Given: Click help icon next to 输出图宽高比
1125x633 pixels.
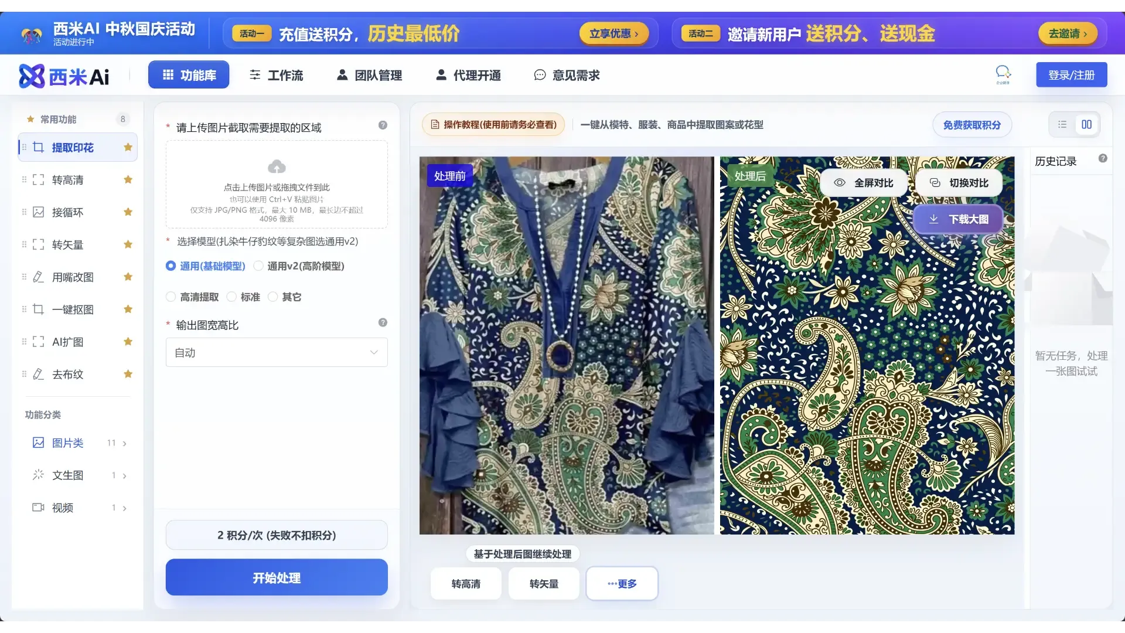Looking at the screenshot, I should click(383, 322).
